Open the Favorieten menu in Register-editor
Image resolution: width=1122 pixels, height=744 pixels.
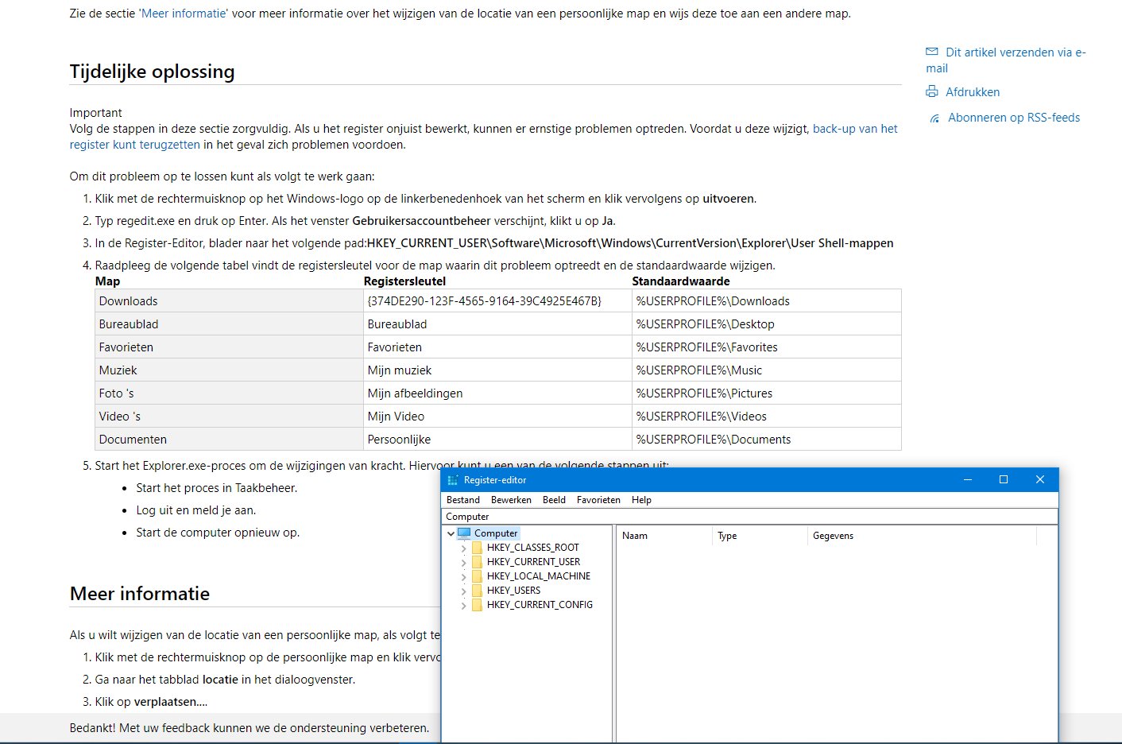pos(598,500)
